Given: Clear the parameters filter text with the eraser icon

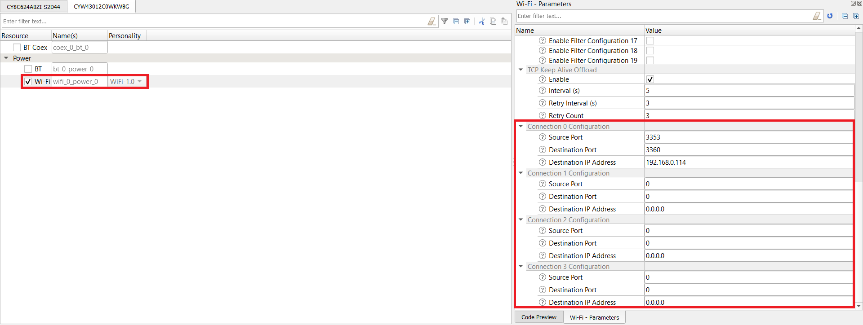Looking at the screenshot, I should tap(817, 16).
